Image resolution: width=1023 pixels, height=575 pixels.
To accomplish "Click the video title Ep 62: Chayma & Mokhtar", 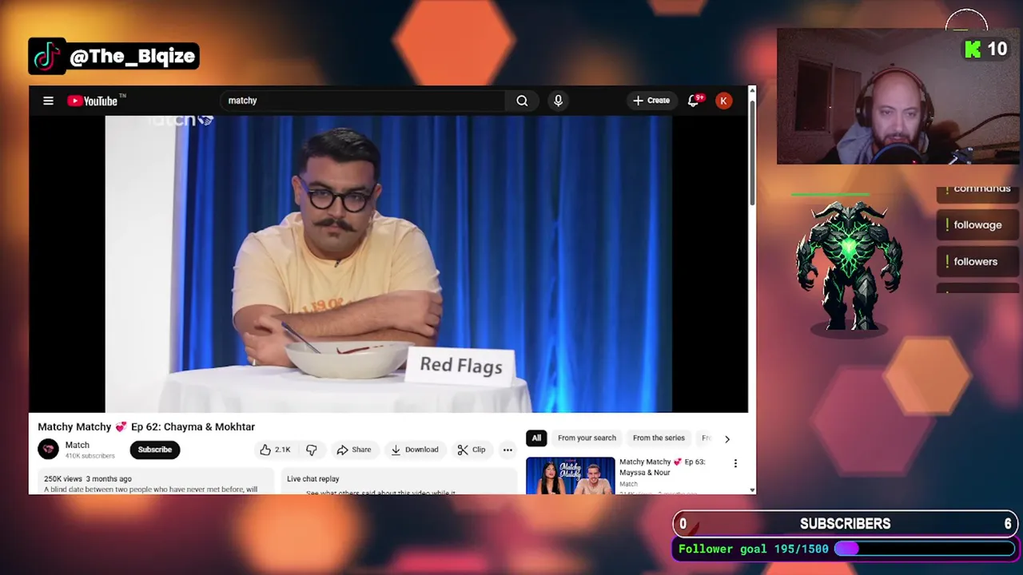I will click(146, 426).
